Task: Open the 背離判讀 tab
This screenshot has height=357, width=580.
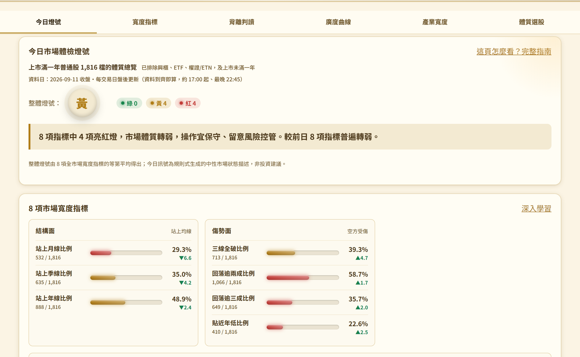Action: (241, 22)
